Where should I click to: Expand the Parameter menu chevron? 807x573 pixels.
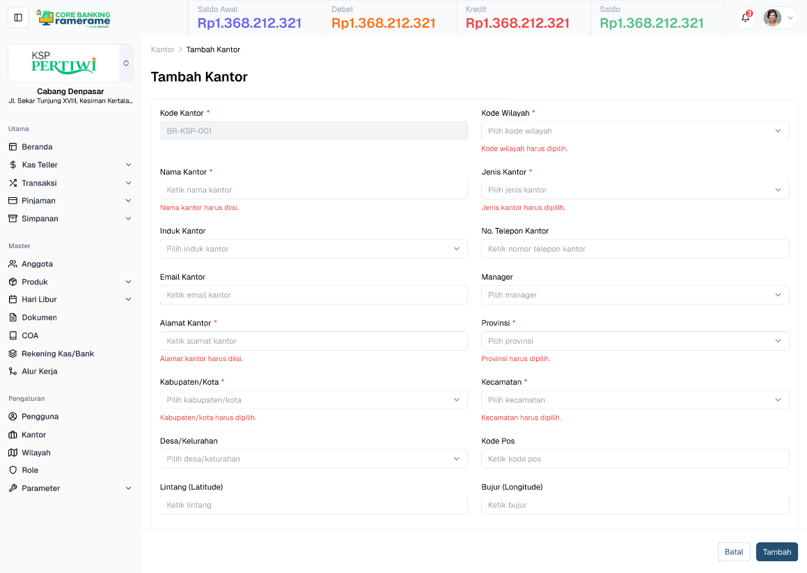point(128,489)
